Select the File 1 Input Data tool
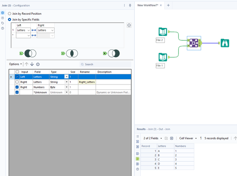The width and height of the screenshot is (237, 176). point(163,57)
